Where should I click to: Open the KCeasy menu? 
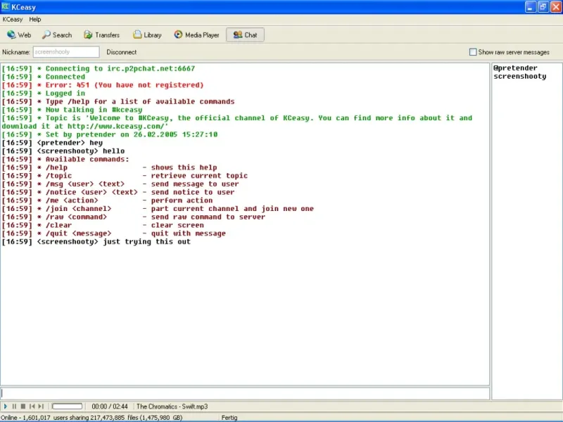click(13, 20)
